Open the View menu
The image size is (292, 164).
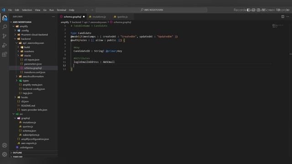coord(37,10)
